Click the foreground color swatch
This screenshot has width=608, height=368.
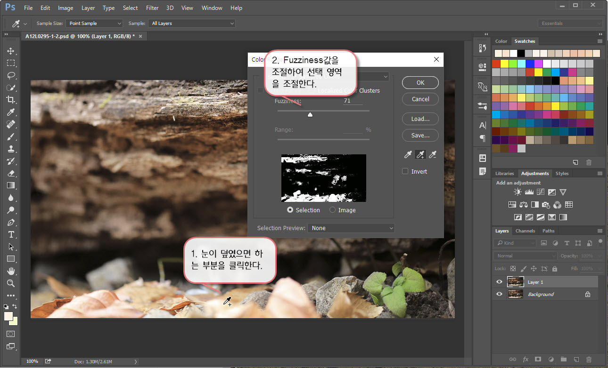[8, 316]
